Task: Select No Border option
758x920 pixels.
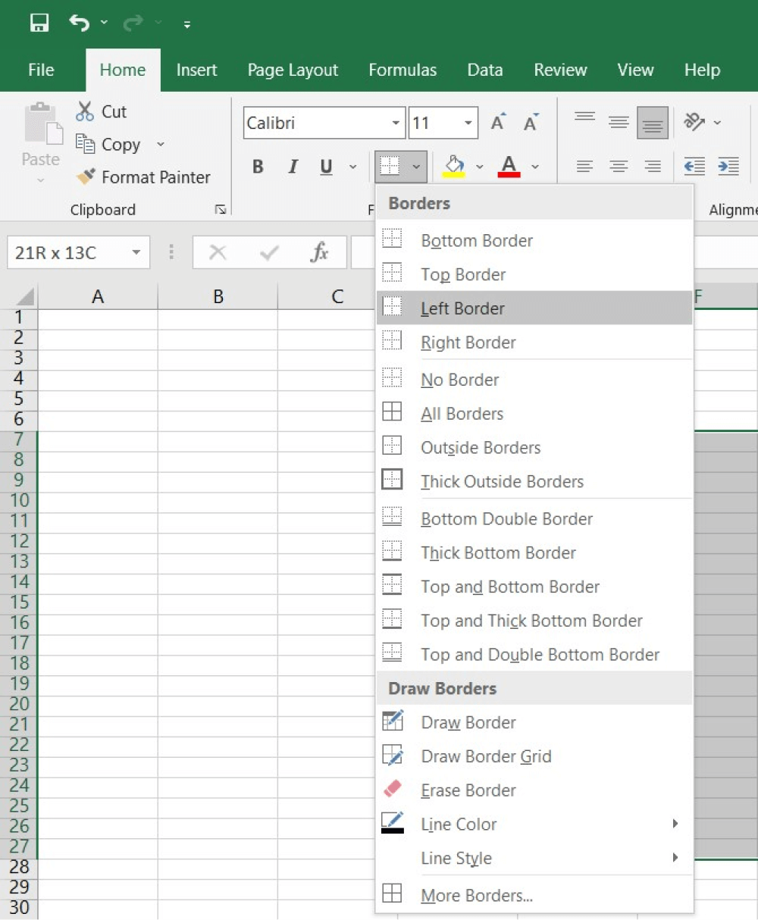Action: click(x=534, y=380)
